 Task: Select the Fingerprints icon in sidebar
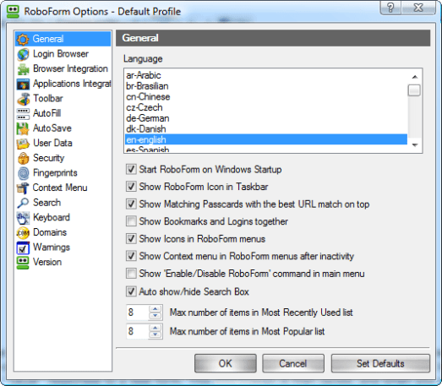click(x=23, y=173)
